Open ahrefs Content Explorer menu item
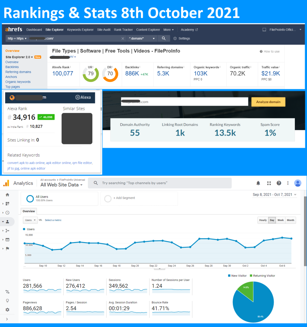The image size is (307, 327). (x=148, y=30)
